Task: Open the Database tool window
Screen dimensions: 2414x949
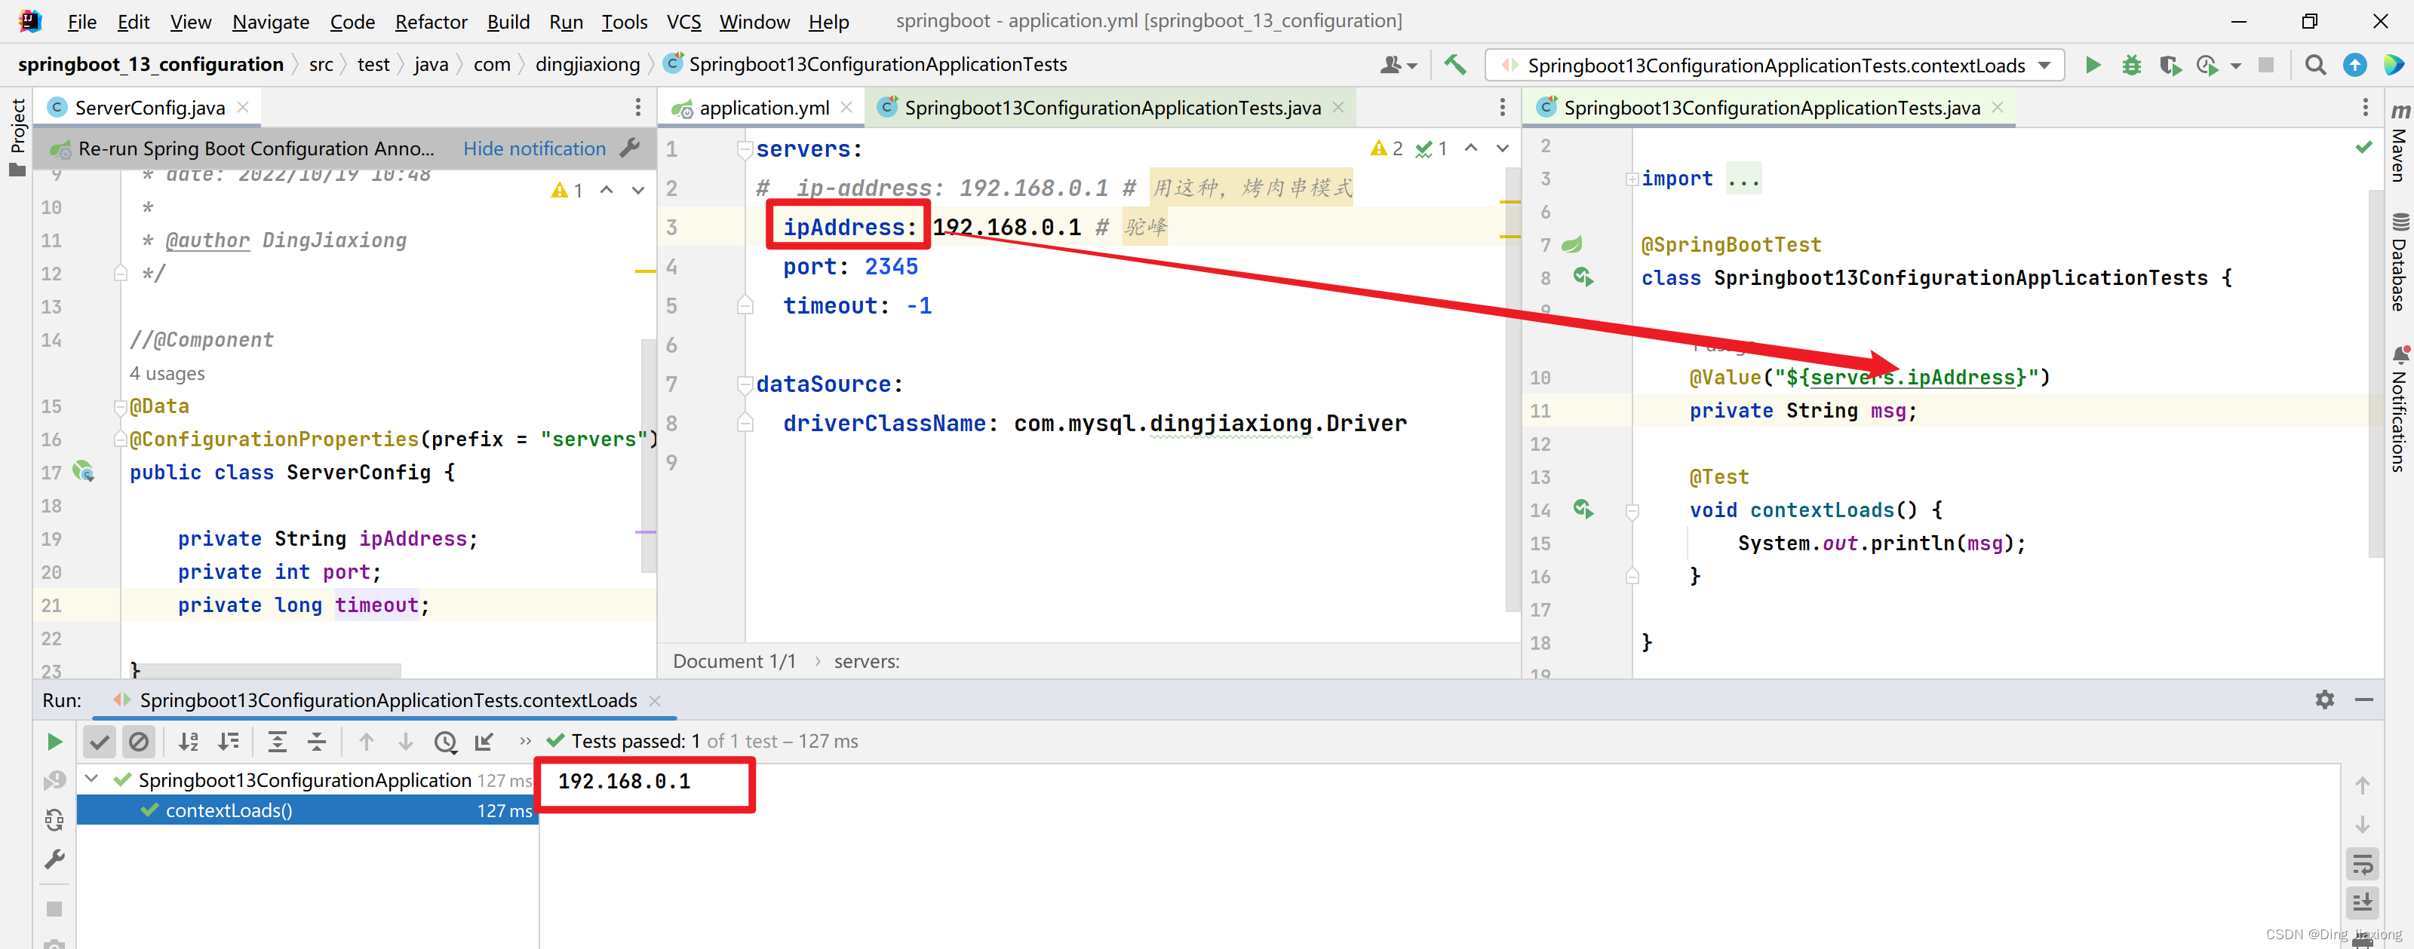Action: click(2399, 262)
